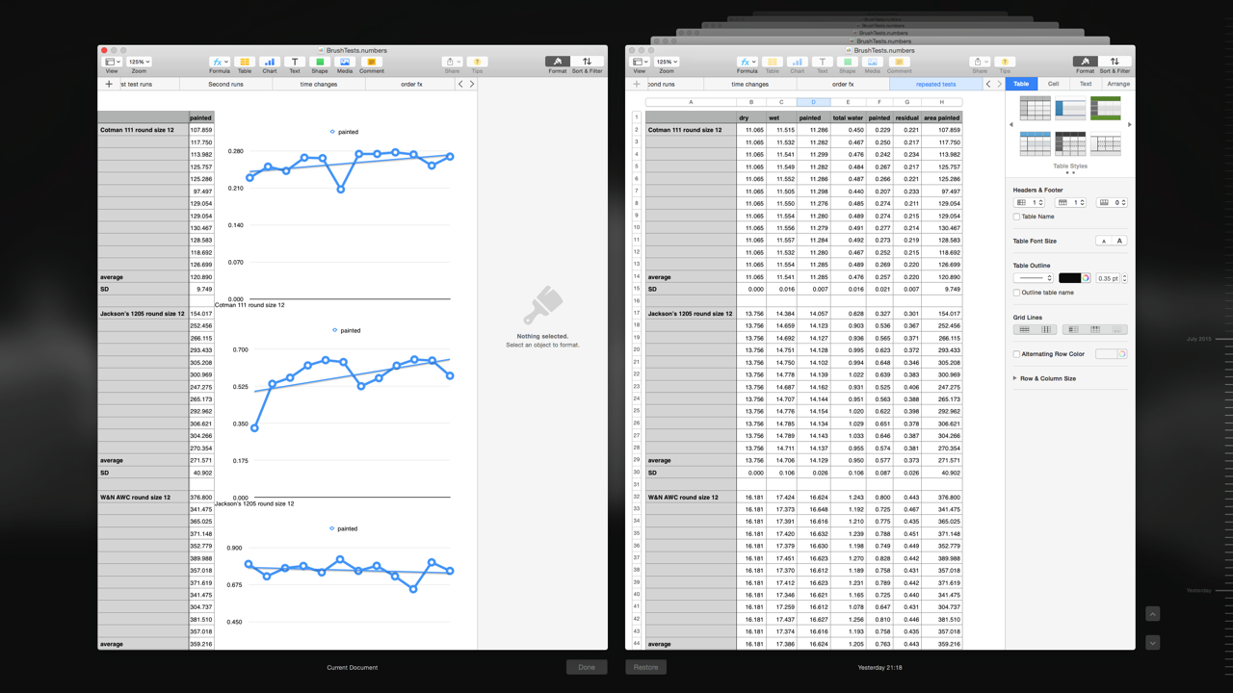
Task: Click the Done button
Action: click(x=586, y=667)
